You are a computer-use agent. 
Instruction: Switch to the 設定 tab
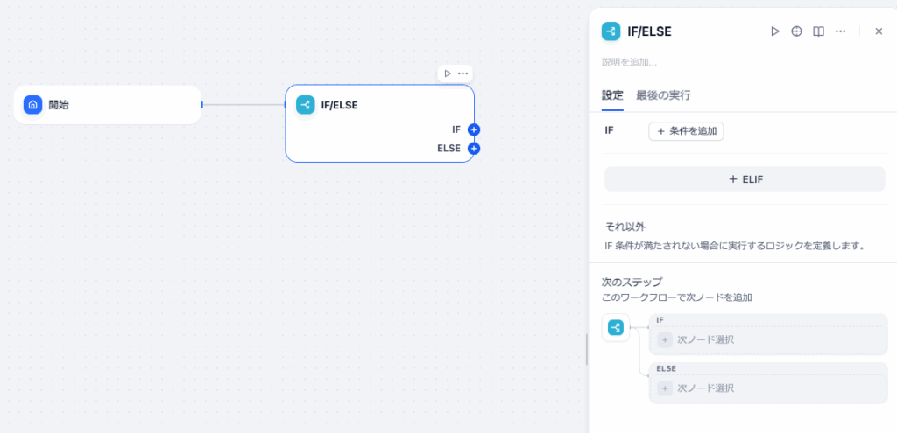[x=612, y=95]
